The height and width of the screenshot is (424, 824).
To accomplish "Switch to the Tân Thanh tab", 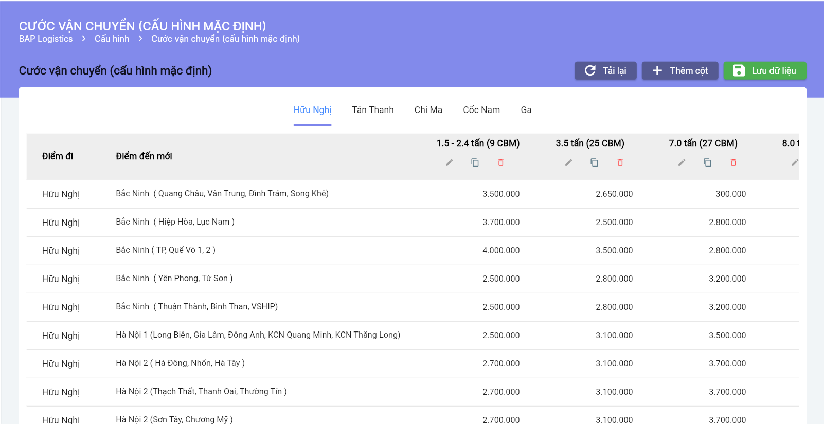I will (x=372, y=110).
